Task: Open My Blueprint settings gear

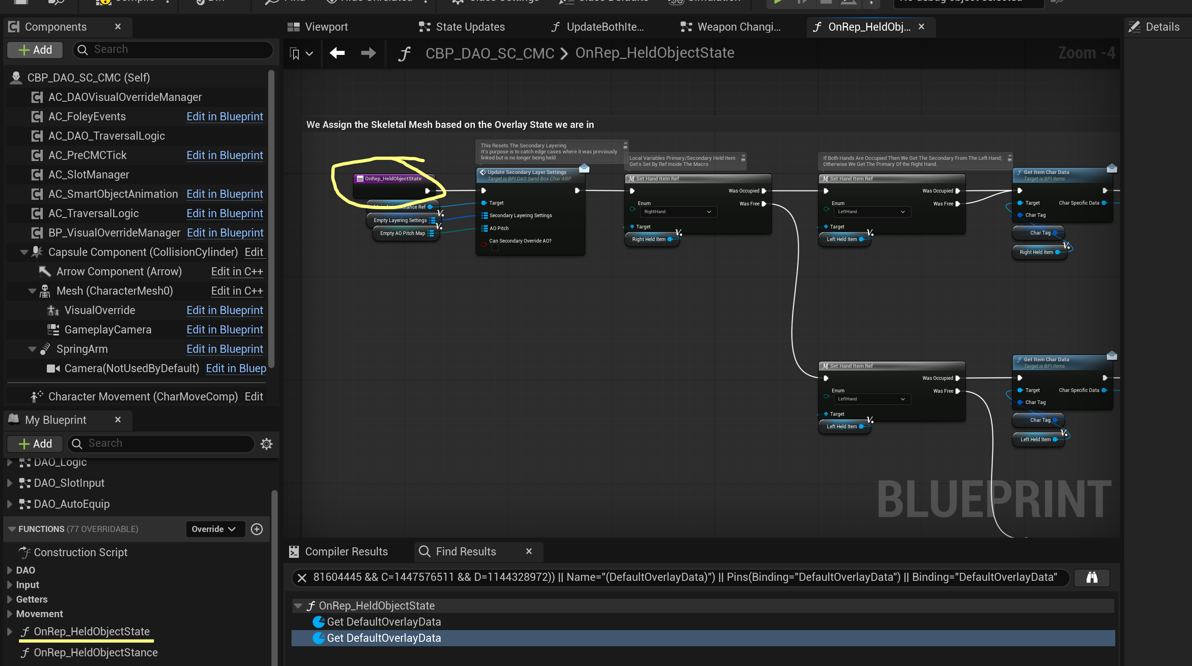Action: click(267, 444)
